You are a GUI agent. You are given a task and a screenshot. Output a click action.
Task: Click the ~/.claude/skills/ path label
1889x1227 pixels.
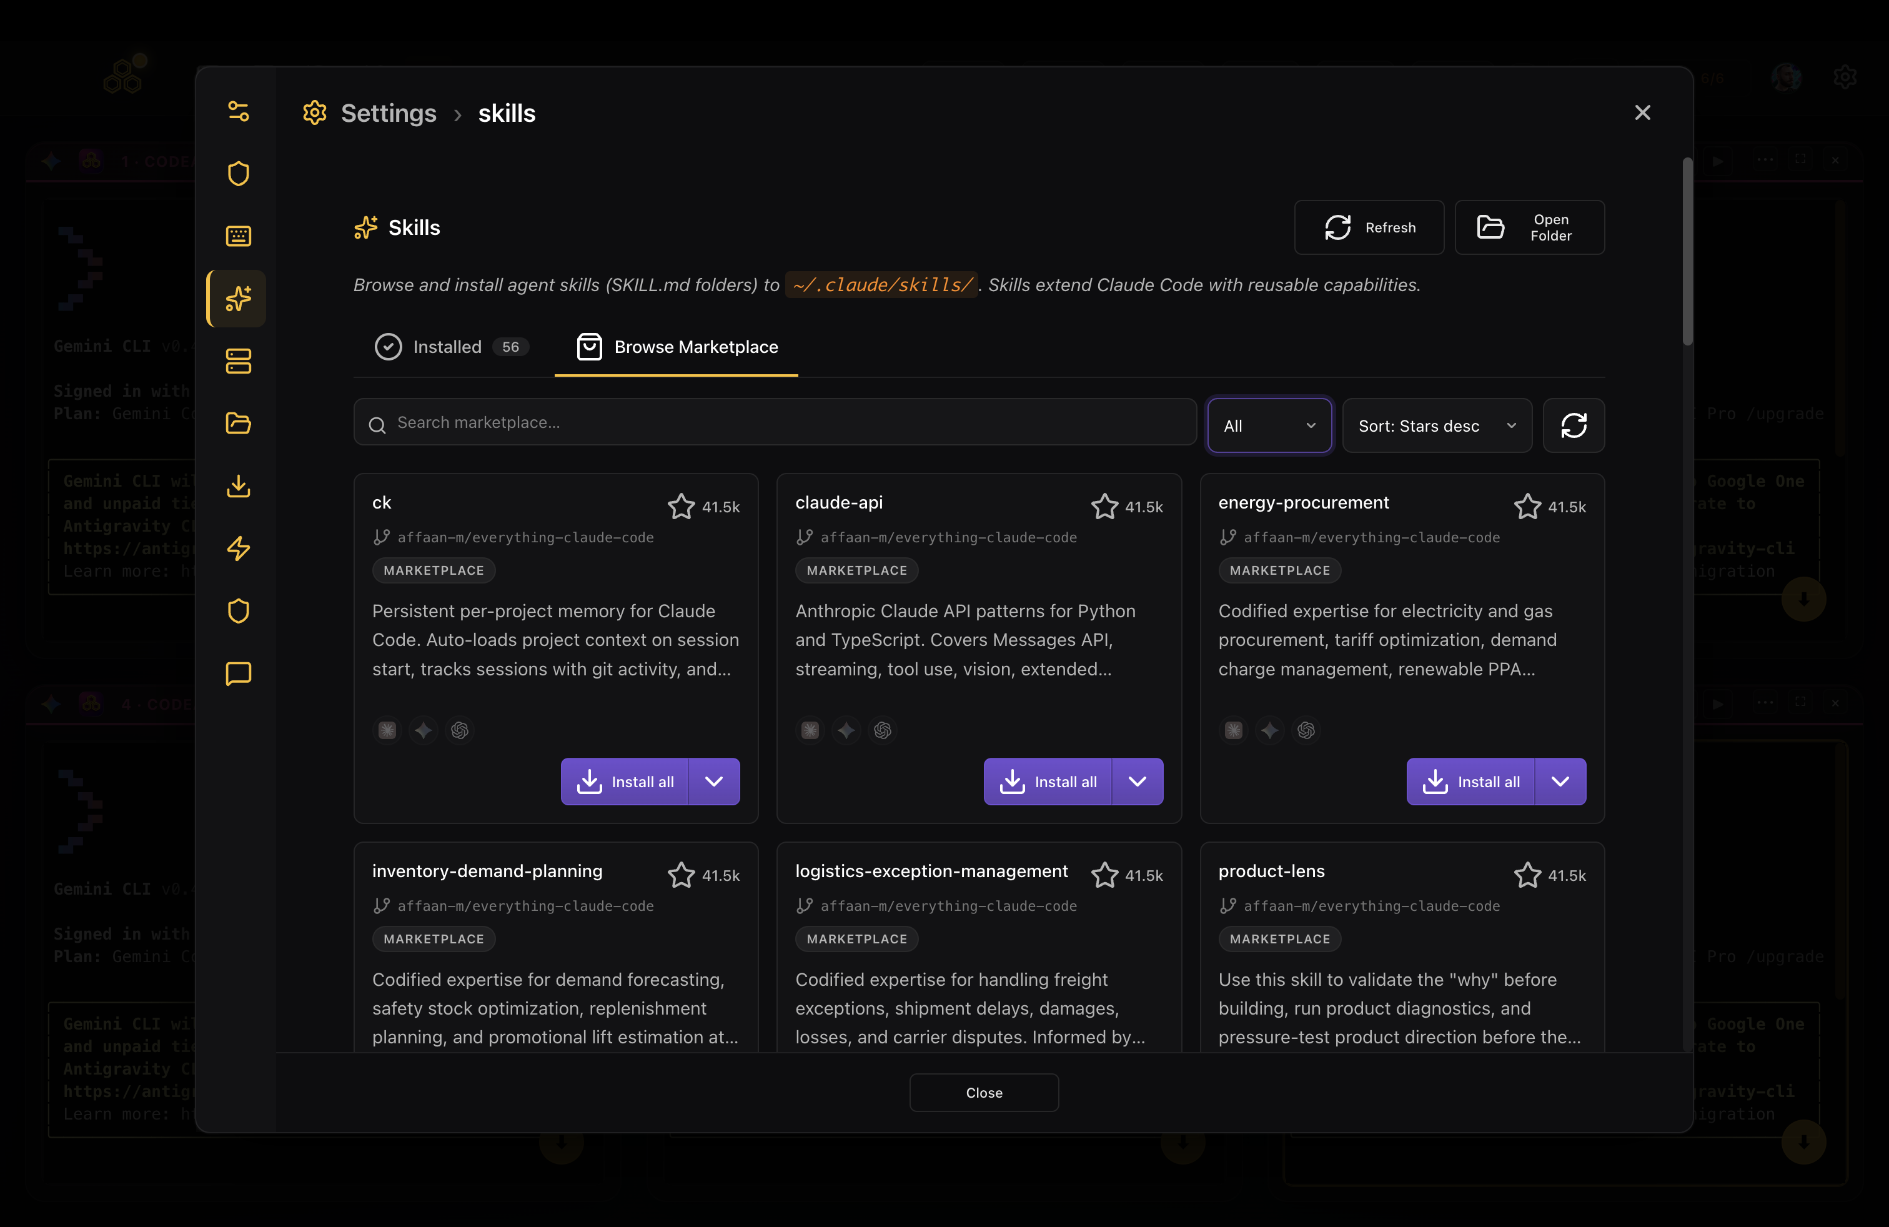[x=882, y=285]
